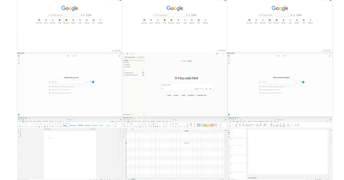
Task: Select the Chat tab in 'Ready when you are' ChatGPT window
Action: [68, 56]
